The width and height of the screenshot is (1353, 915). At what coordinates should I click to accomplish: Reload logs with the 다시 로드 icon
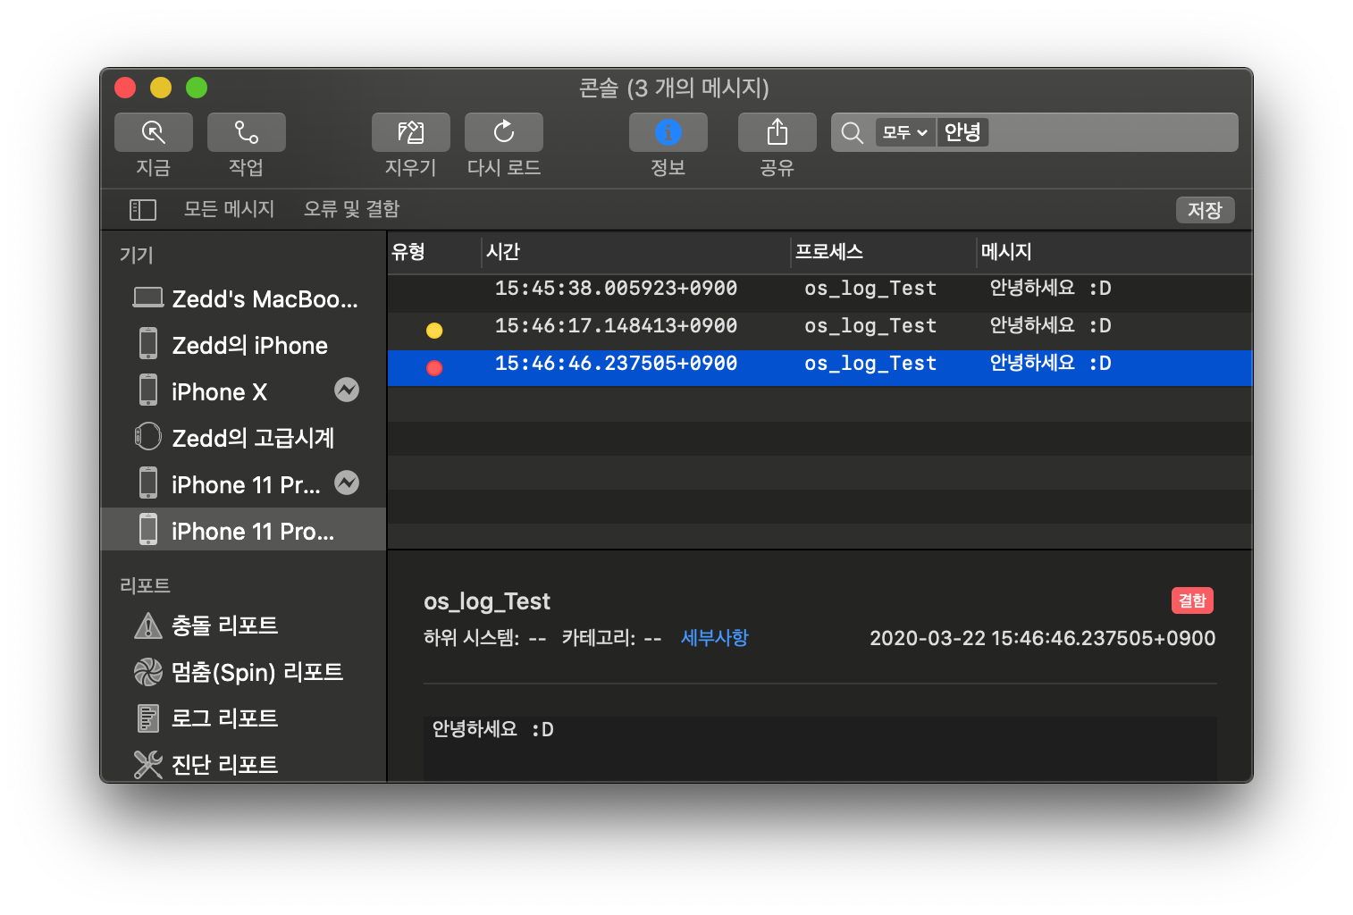[504, 132]
